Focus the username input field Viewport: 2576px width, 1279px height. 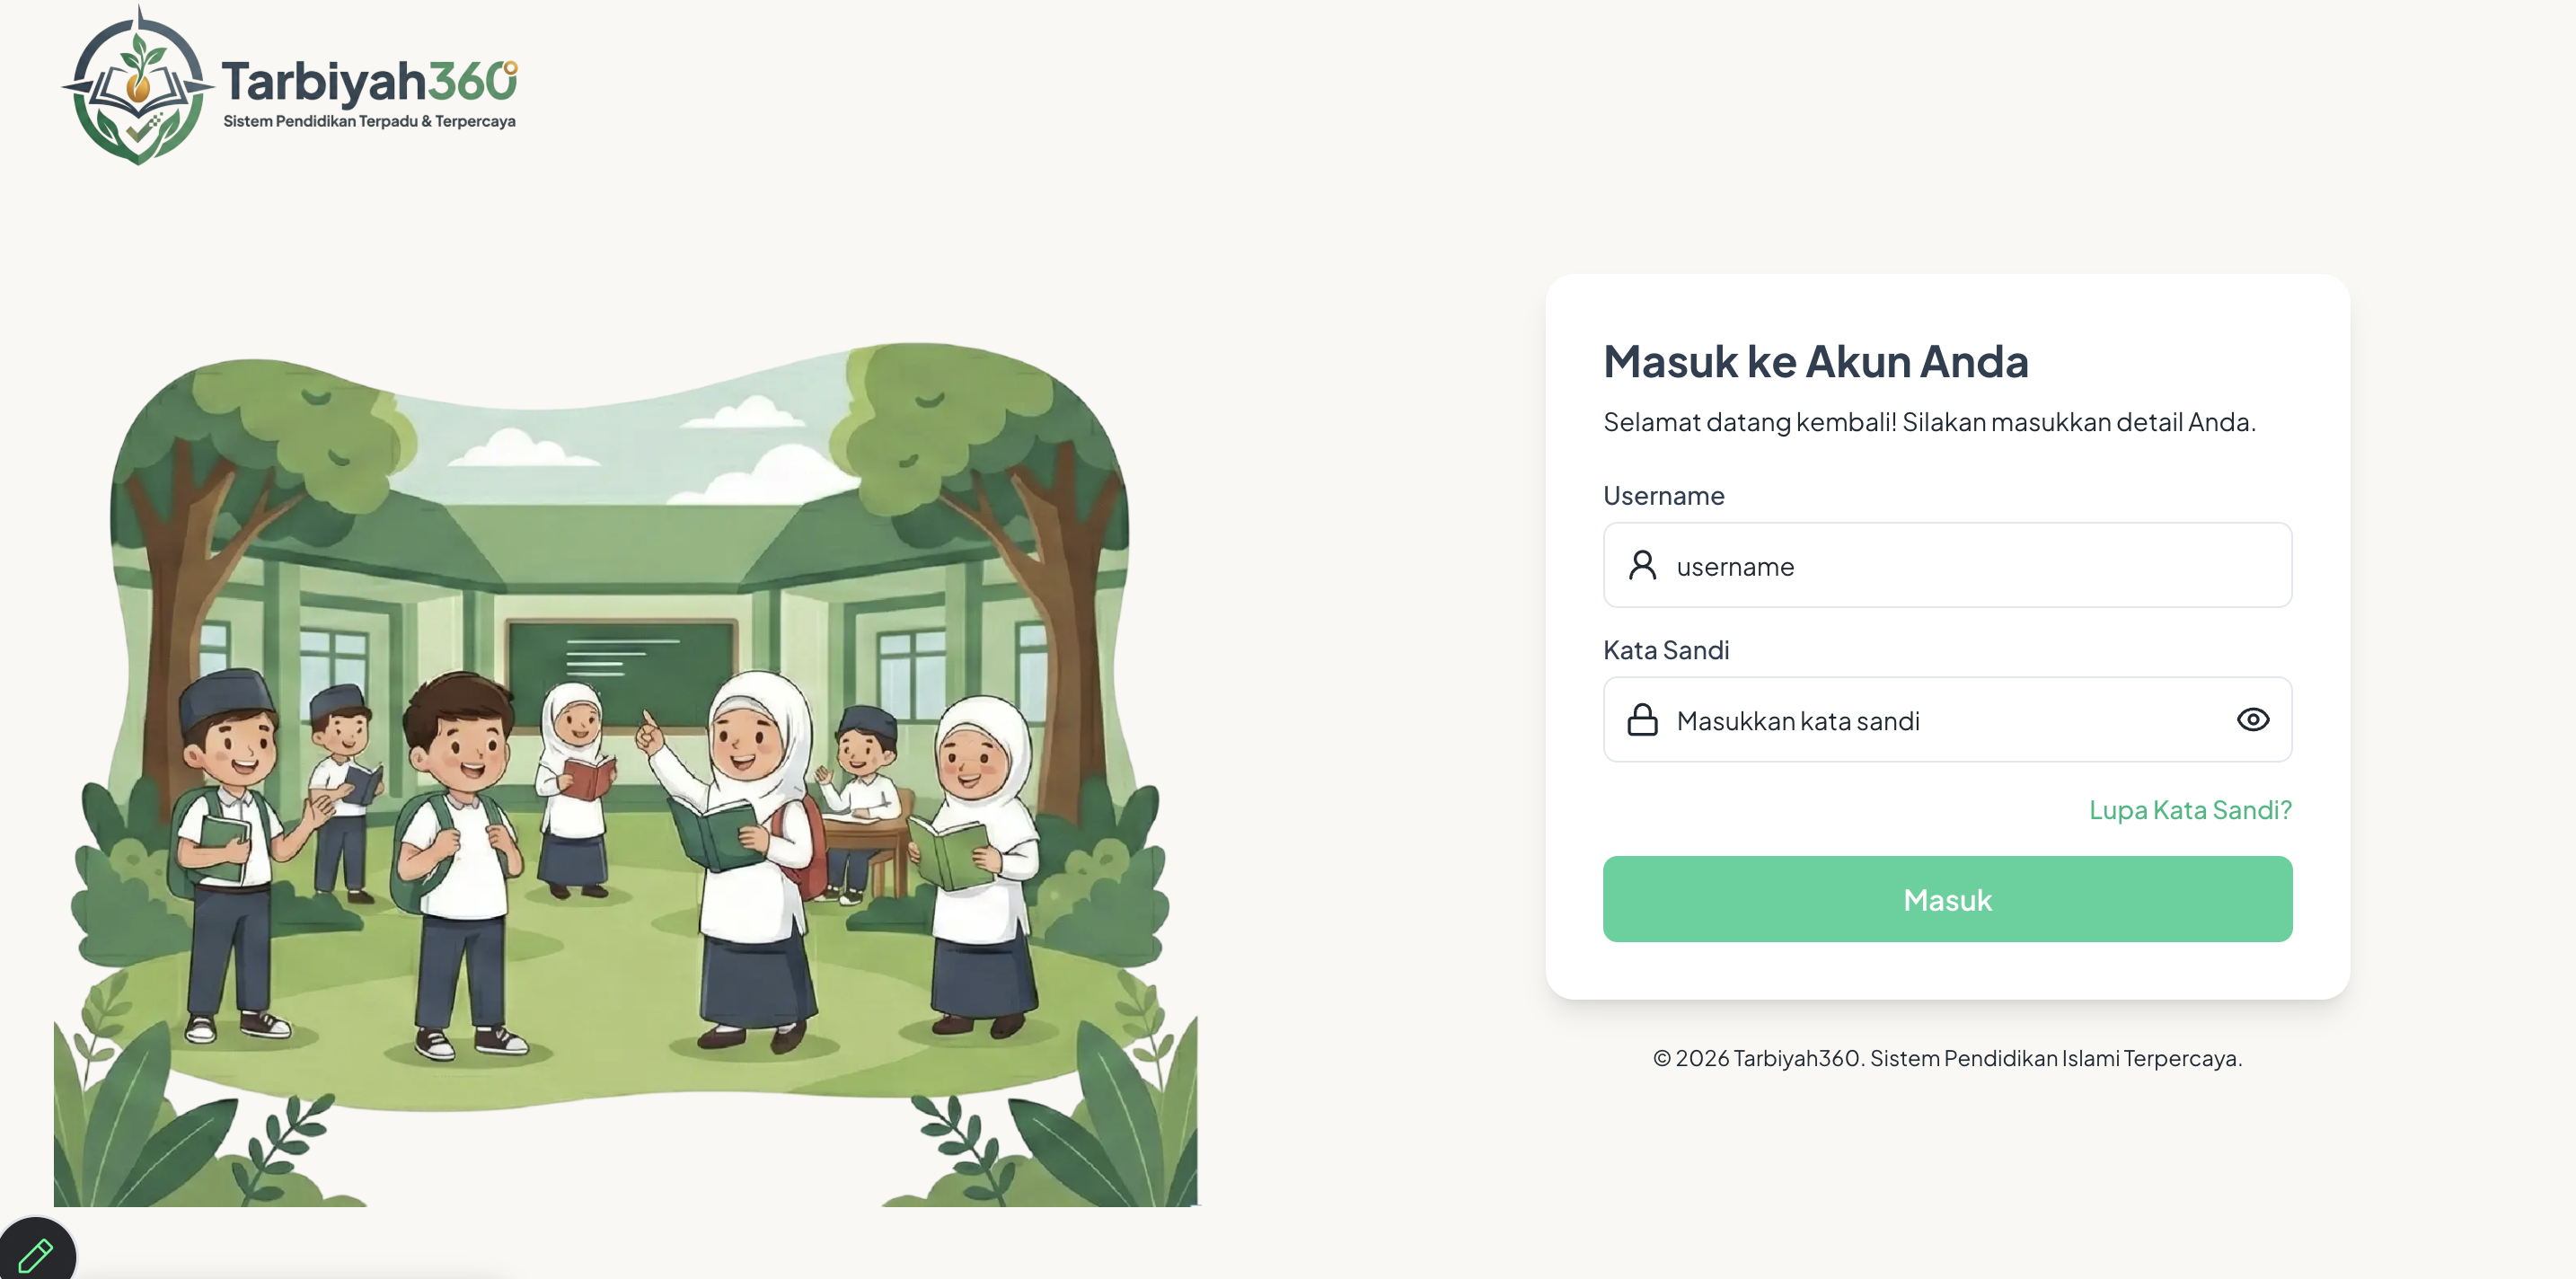pos(1947,565)
